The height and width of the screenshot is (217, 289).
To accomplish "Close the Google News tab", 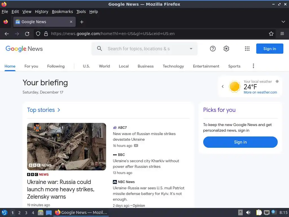I will pyautogui.click(x=71, y=22).
